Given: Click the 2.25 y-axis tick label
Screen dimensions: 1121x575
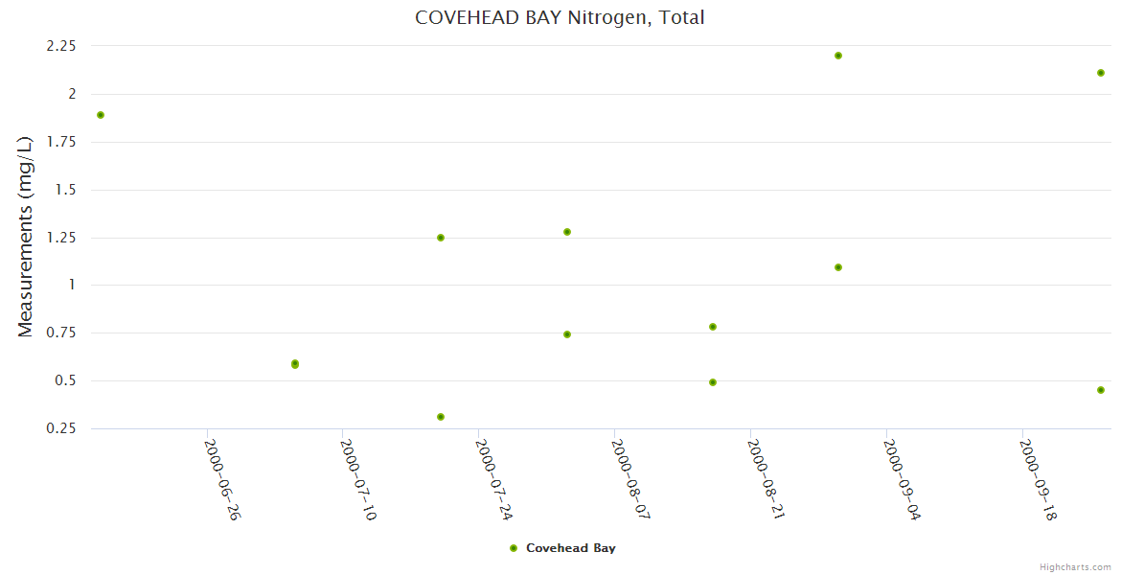Looking at the screenshot, I should click(59, 46).
